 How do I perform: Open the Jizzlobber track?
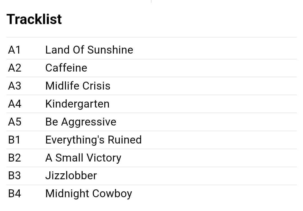71,176
